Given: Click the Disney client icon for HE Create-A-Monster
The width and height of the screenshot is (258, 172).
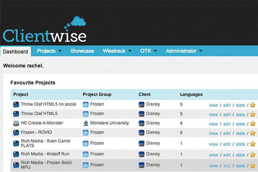Looking at the screenshot, I should click(141, 123).
